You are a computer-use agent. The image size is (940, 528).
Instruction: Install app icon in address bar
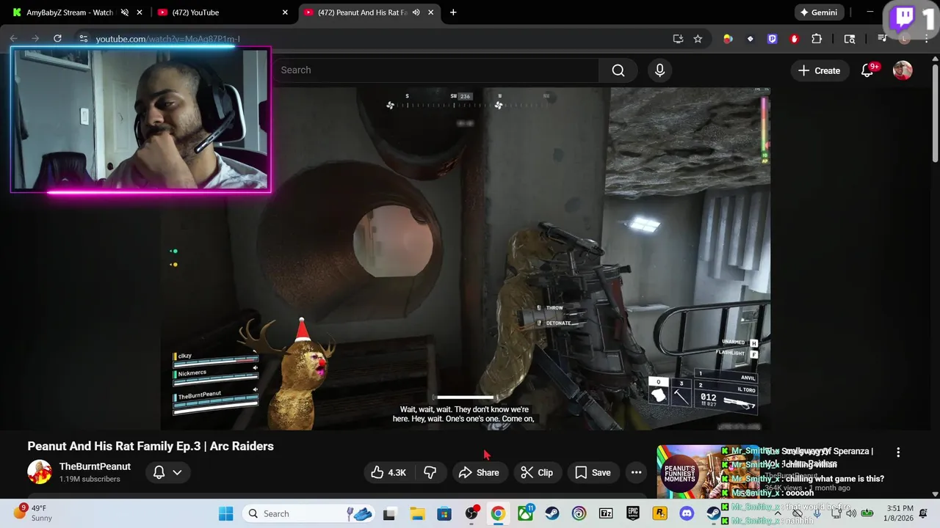coord(678,39)
